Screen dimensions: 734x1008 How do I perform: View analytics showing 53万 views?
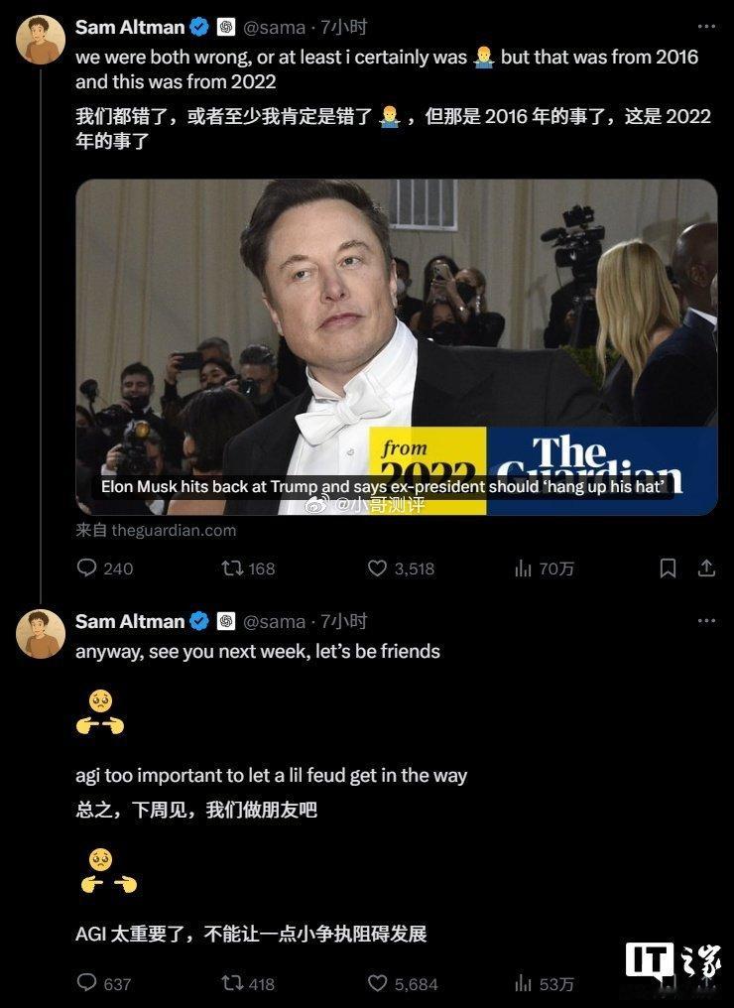tap(544, 983)
